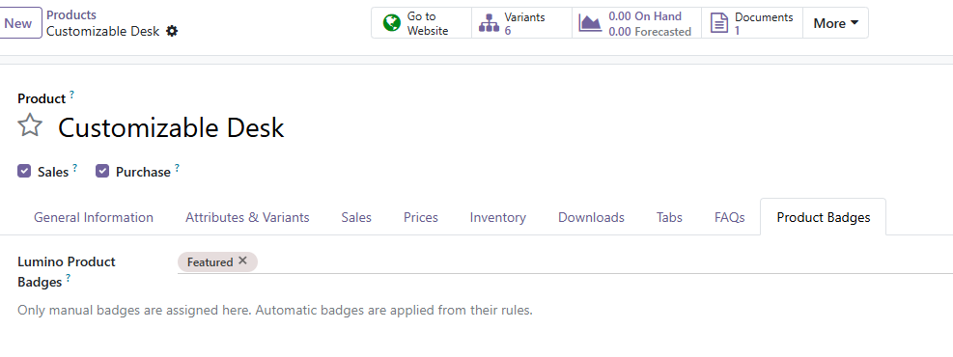Click the Lumino Product Badges label
The height and width of the screenshot is (357, 953).
67,272
